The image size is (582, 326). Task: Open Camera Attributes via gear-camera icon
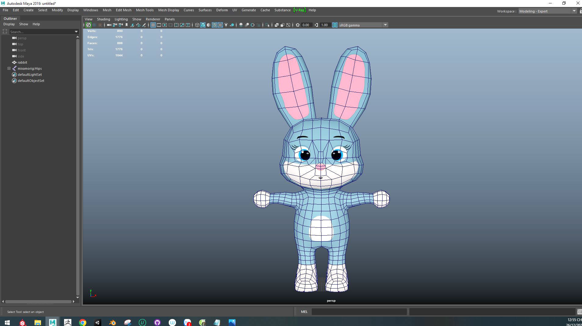tap(121, 25)
